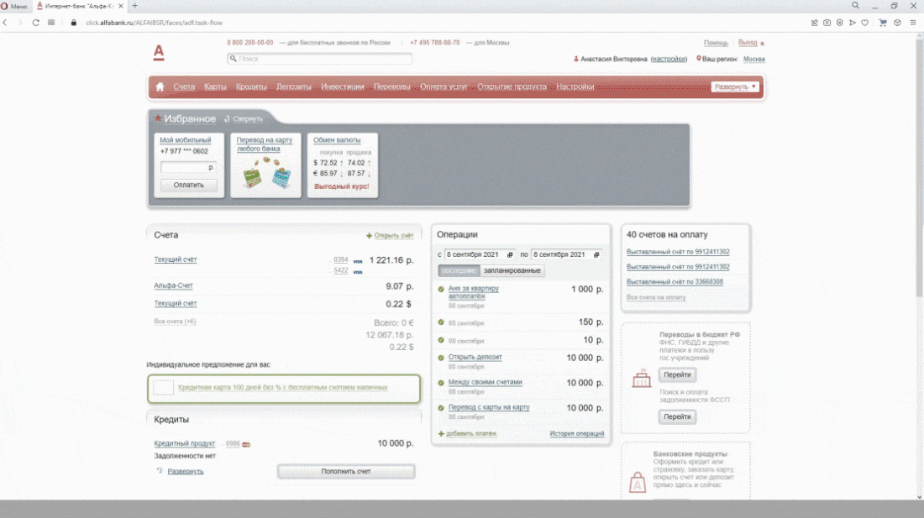Expand the menu with Развернуть dropdown

735,86
